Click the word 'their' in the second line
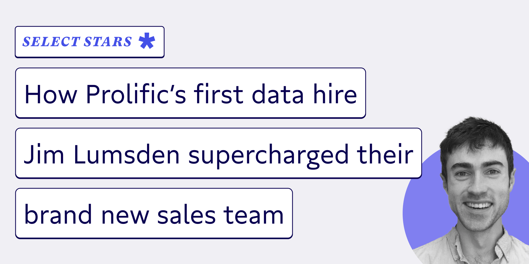The image size is (529, 264). tap(385, 154)
